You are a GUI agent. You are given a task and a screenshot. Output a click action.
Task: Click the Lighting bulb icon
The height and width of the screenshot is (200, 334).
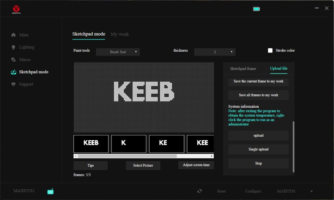[13, 47]
